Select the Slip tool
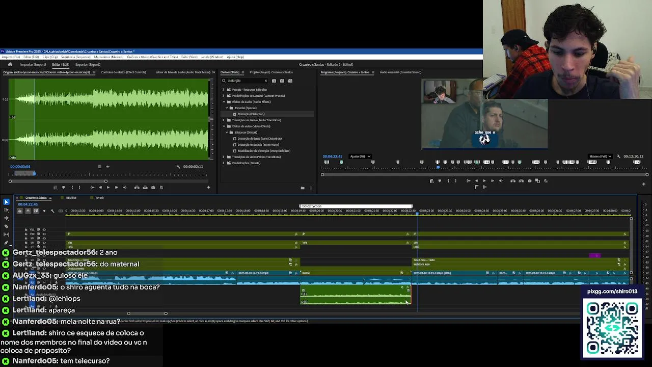The image size is (652, 367). coord(6,234)
